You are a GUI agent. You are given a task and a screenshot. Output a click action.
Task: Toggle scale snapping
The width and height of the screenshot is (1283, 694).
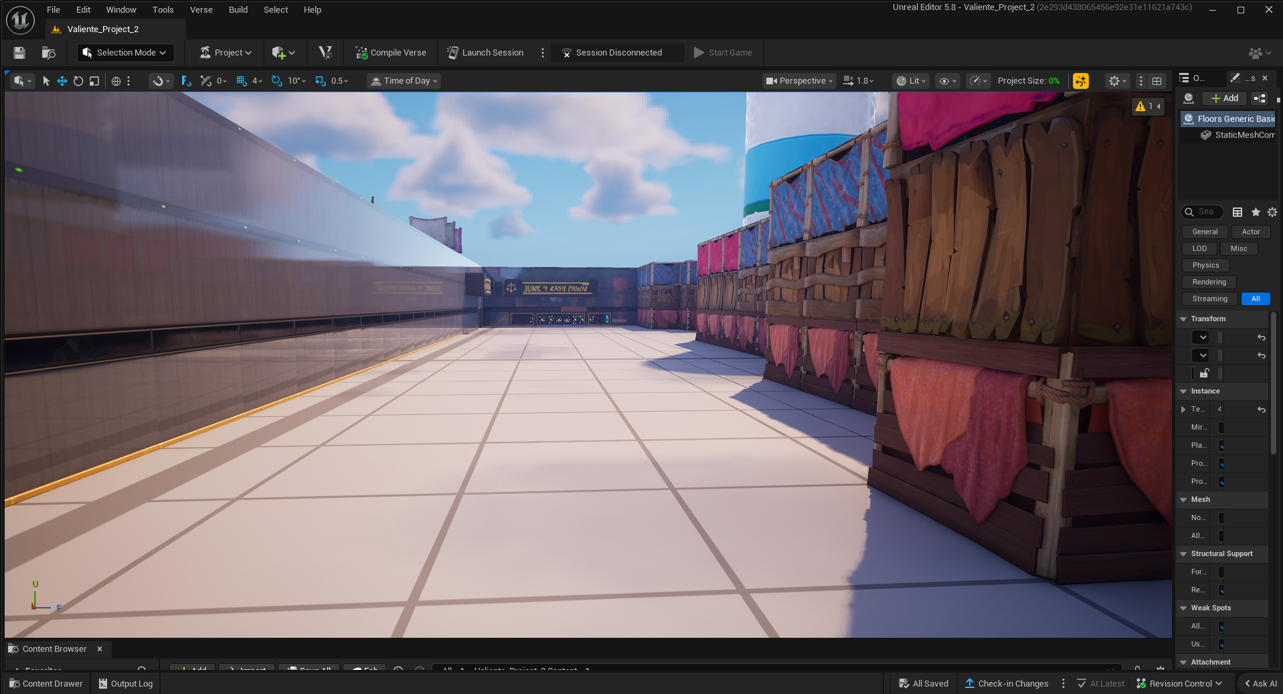pyautogui.click(x=321, y=81)
